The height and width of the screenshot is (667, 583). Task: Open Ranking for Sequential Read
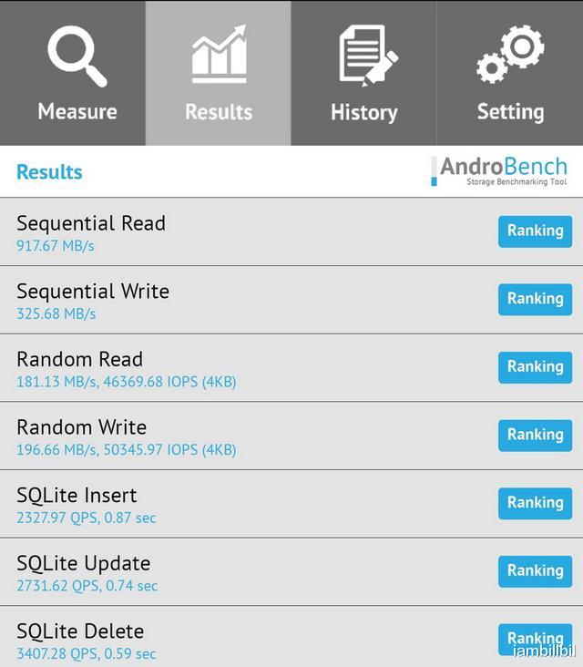(x=535, y=231)
